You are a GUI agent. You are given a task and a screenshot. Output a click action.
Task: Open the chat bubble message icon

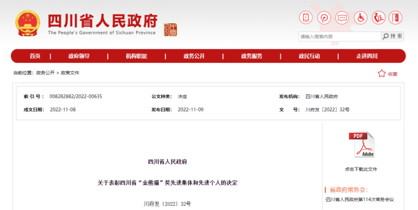[342, 18]
